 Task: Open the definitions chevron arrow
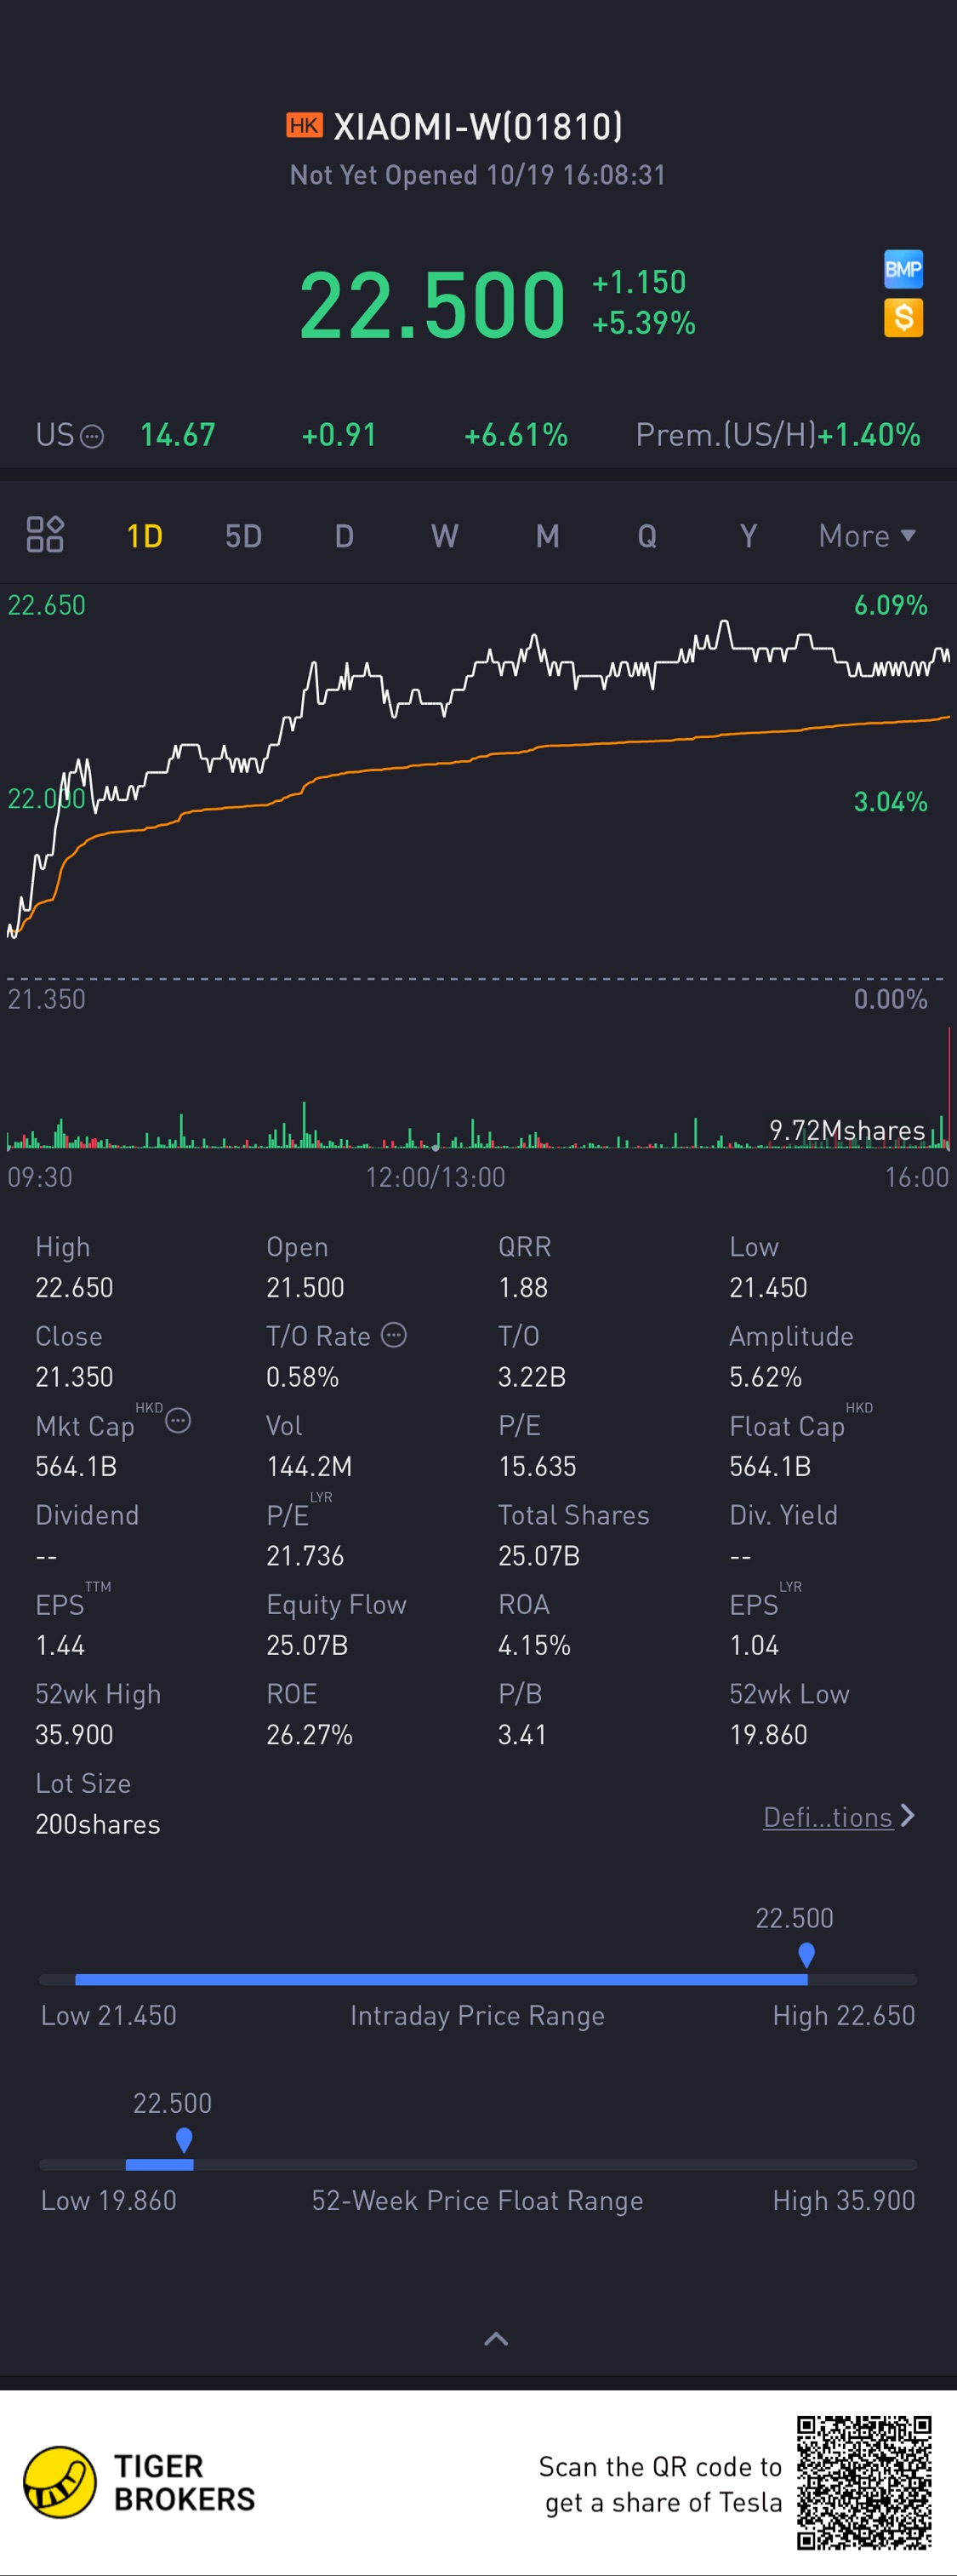coord(907,1816)
